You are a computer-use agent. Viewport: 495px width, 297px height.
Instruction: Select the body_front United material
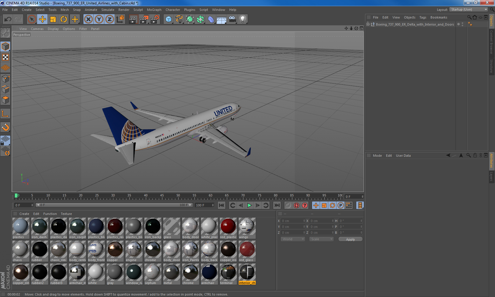pos(96,251)
